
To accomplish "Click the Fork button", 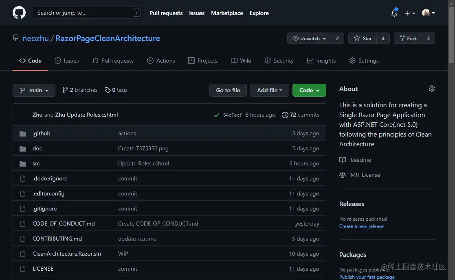I will click(408, 38).
